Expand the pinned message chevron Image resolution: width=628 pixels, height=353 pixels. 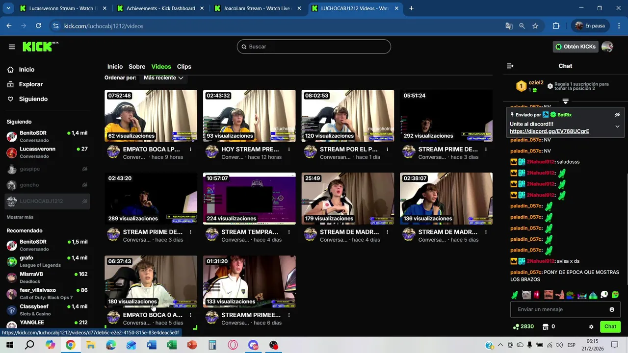(x=617, y=126)
